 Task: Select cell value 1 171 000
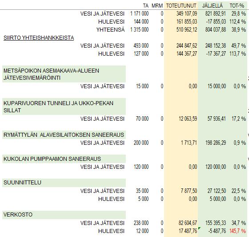140,13
